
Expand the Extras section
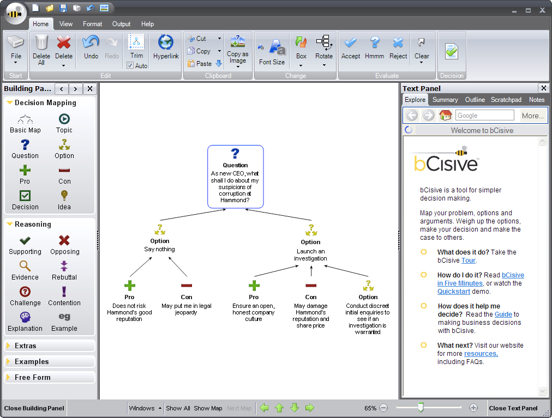pyautogui.click(x=50, y=346)
